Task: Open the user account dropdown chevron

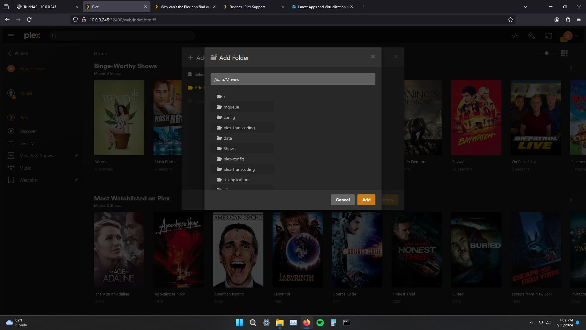Action: (x=576, y=36)
